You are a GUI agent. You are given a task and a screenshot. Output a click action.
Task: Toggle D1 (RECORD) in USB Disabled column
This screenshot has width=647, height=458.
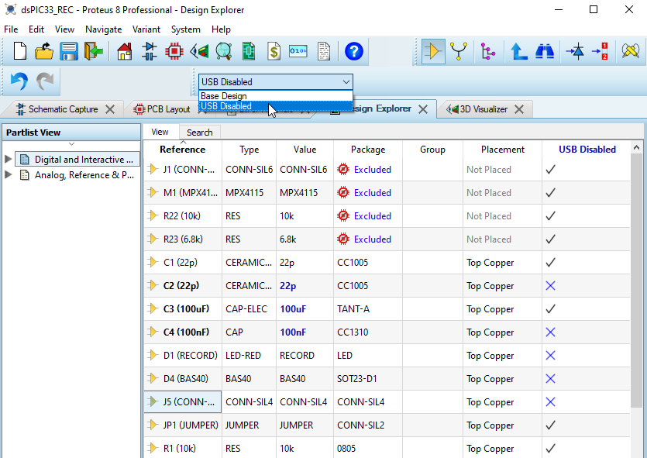550,355
